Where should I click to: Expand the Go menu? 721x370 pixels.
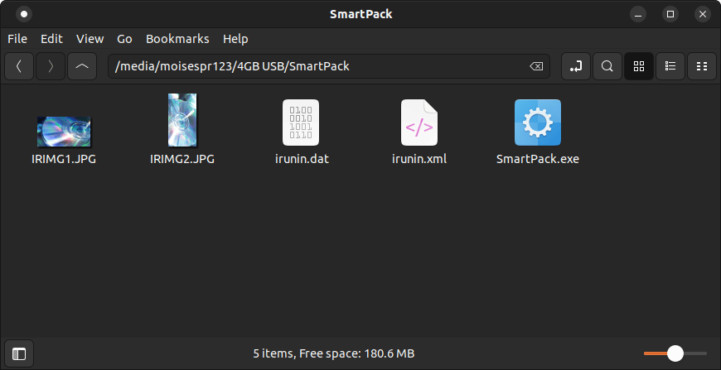coord(124,39)
